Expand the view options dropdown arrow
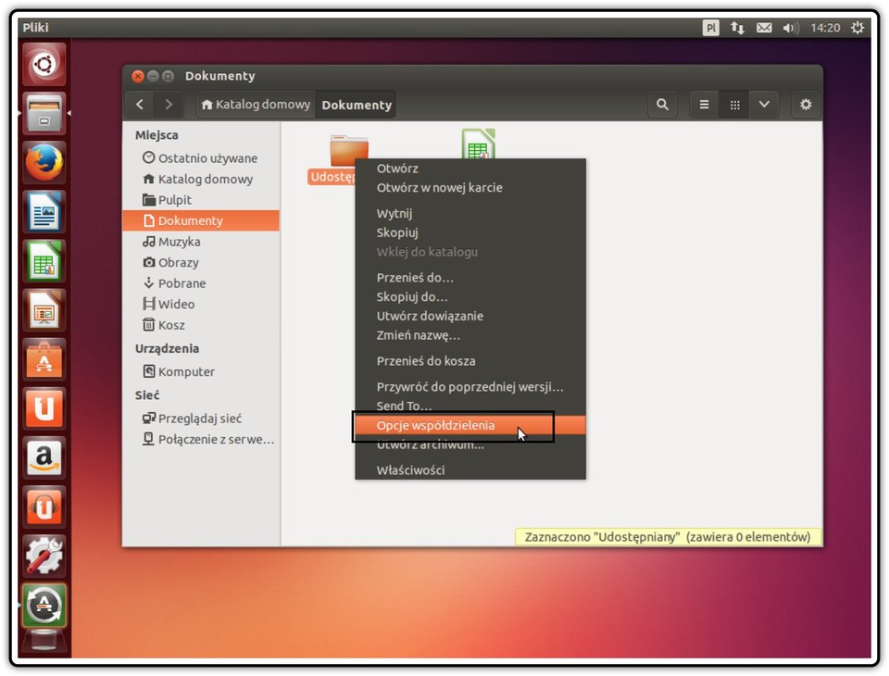 point(764,105)
